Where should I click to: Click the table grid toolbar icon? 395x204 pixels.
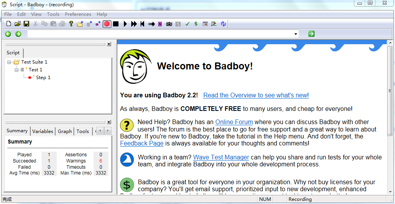pyautogui.click(x=205, y=24)
